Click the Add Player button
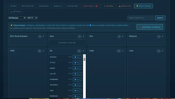 click(x=108, y=6)
